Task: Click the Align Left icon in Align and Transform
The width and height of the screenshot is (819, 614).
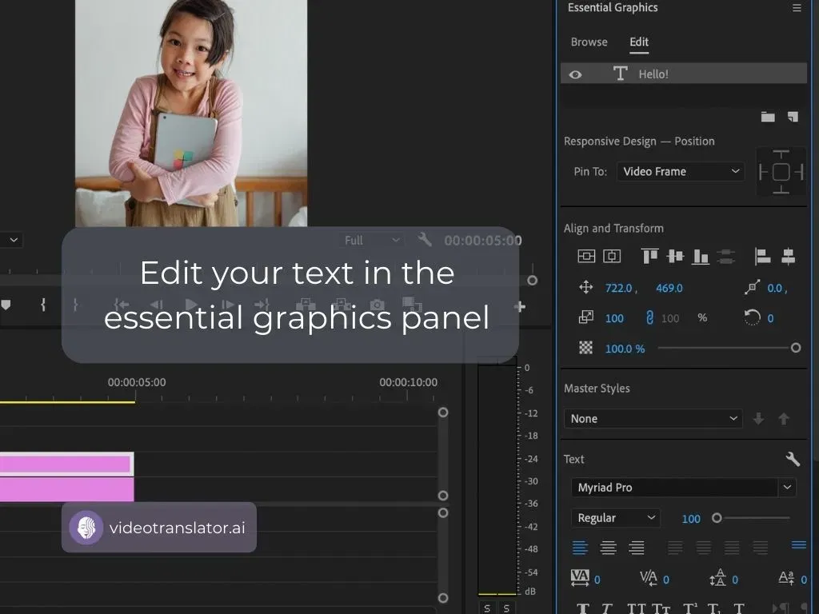Action: 762,257
